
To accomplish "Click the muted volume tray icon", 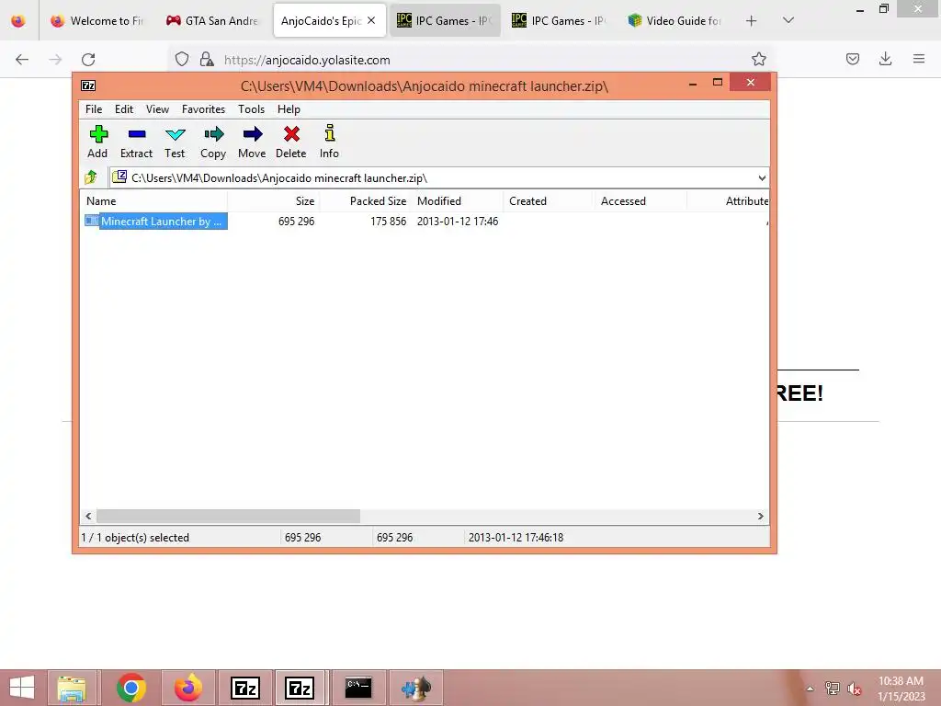I will [x=854, y=689].
